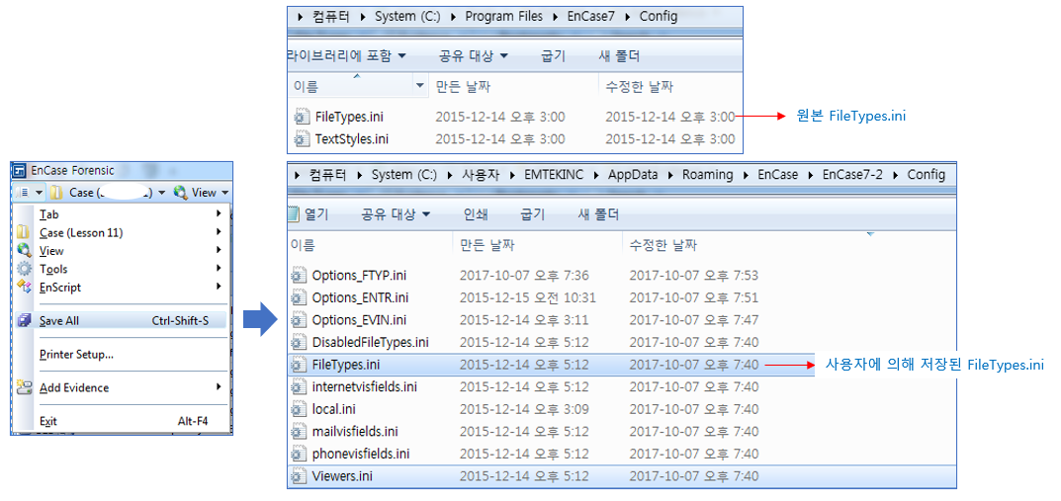
Task: Click the '굽기' button in the upper window
Action: (553, 55)
